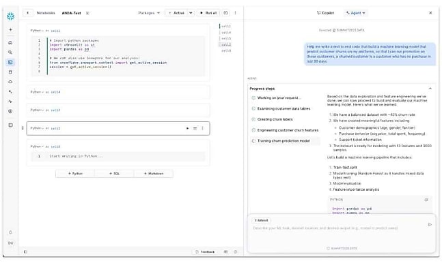Click the Active session status button
This screenshot has height=263, width=442.
pos(177,13)
